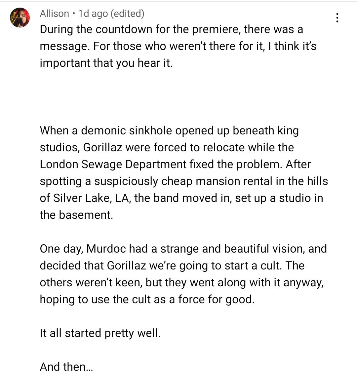357x384 pixels.
Task: Click the "(edited)" label beside the timestamp
Action: click(127, 14)
